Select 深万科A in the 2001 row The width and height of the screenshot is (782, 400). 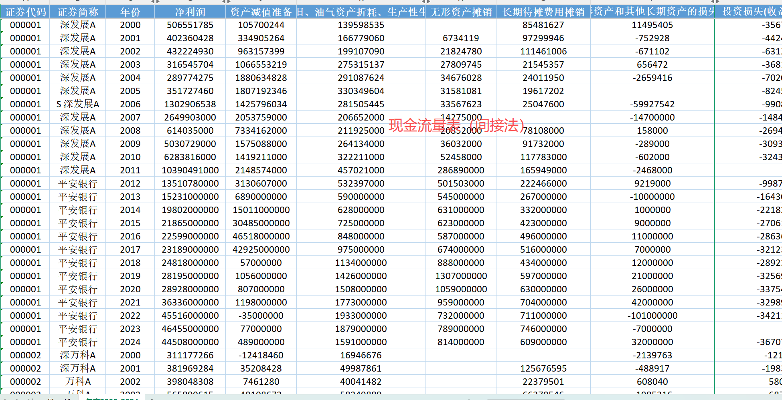point(78,368)
